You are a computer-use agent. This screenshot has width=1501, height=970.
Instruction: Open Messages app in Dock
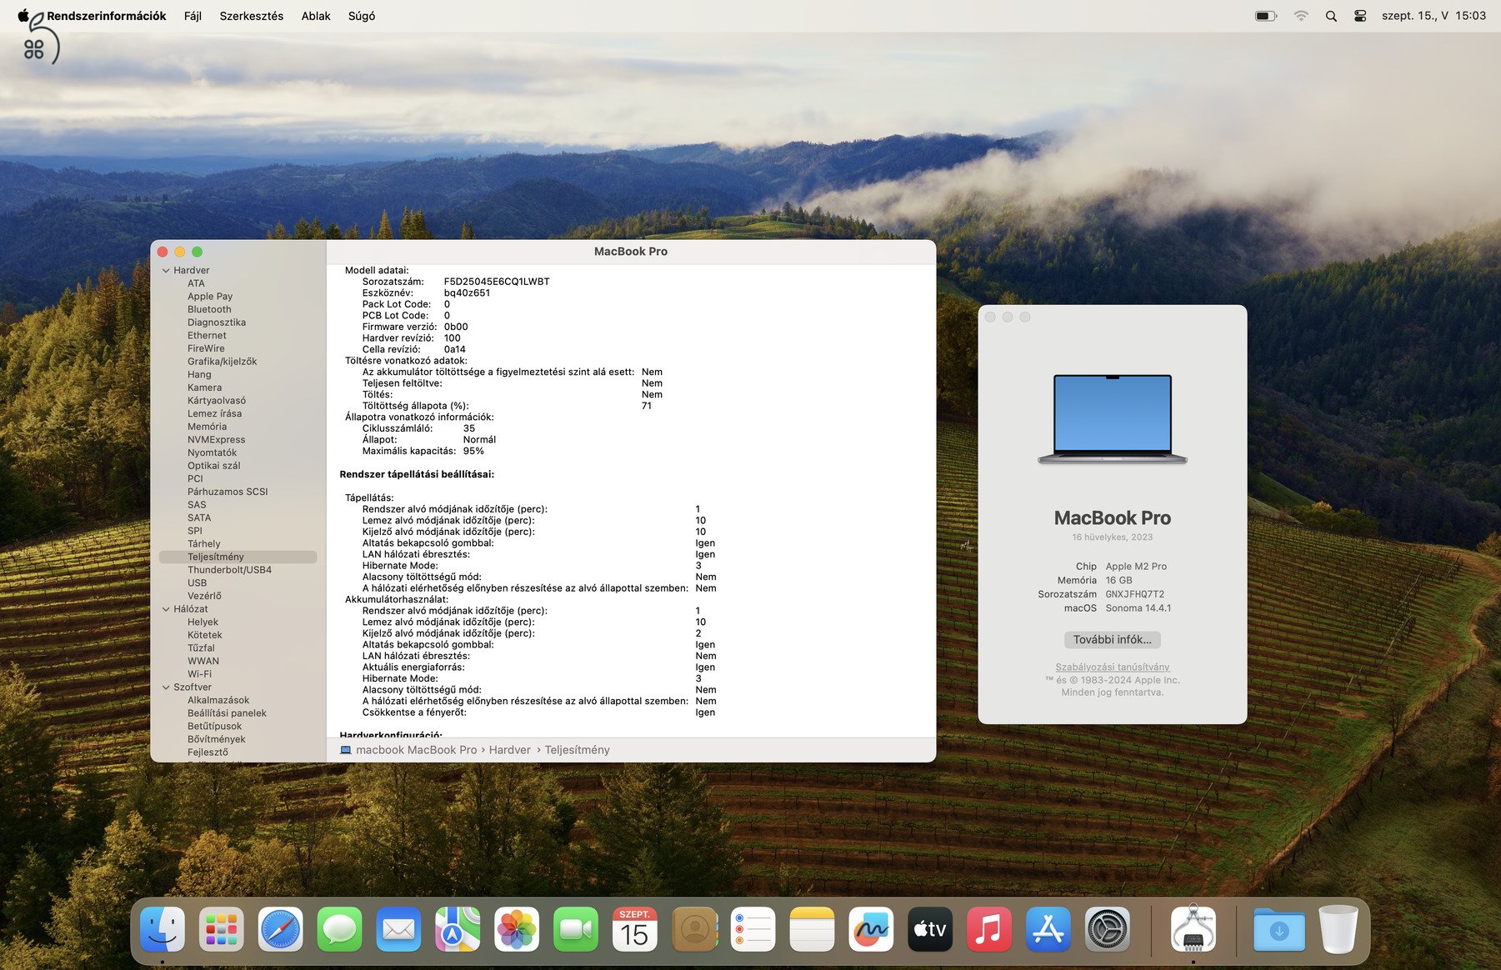click(339, 929)
